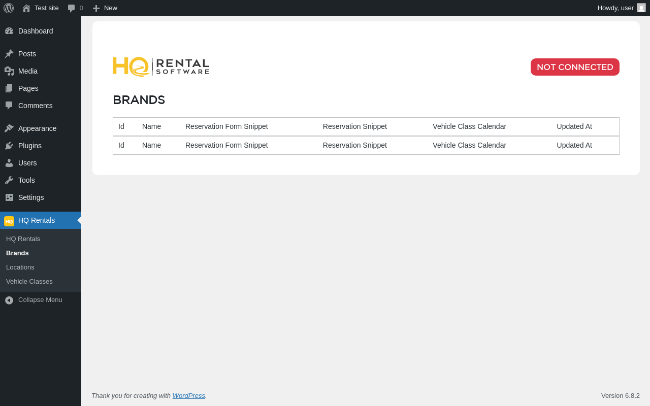This screenshot has width=650, height=406.
Task: Follow the WordPress footer link
Action: 189,395
